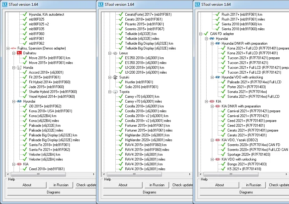The image size is (289, 204).
Task: Click middle window horizontal scrollbar thumb
Action: [134, 174]
